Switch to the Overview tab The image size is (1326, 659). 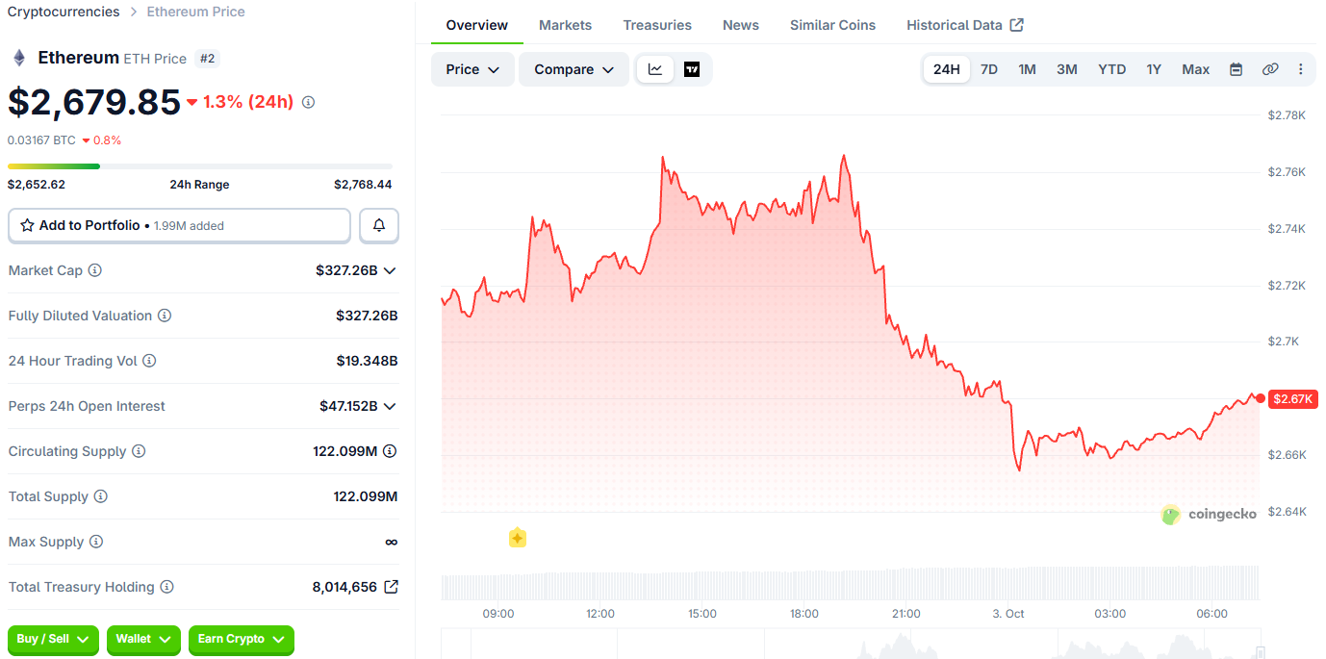pyautogui.click(x=477, y=25)
